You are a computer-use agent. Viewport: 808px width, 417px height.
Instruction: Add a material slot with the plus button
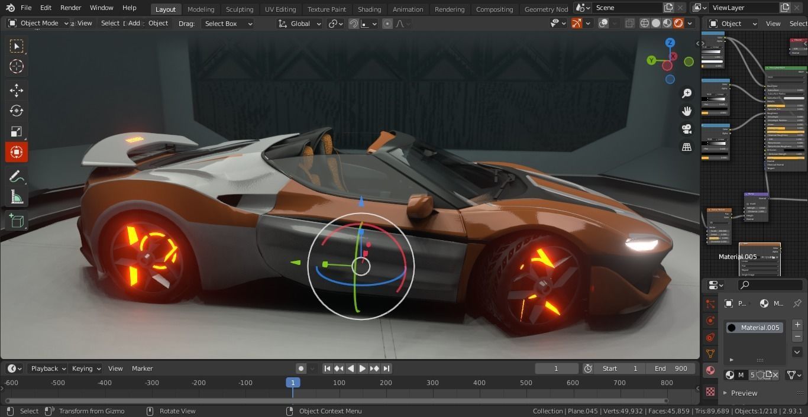(x=797, y=324)
